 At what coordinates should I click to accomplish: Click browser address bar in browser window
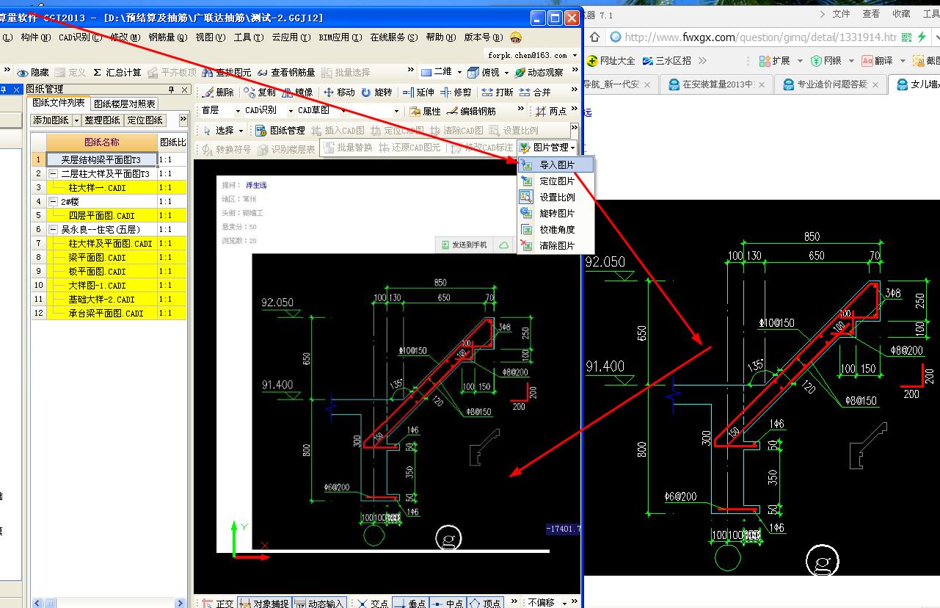pyautogui.click(x=761, y=37)
